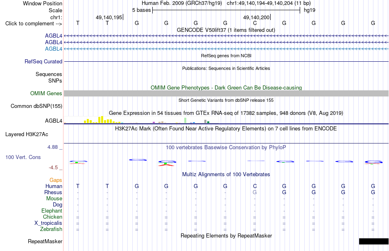Click the C base in the complement row
389x251 pixels.
point(255,23)
